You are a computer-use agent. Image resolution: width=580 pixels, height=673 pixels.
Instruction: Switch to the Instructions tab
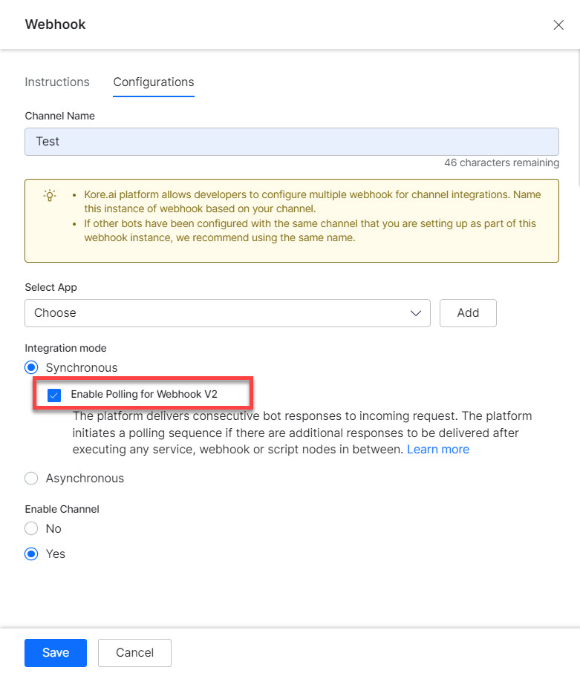tap(57, 82)
